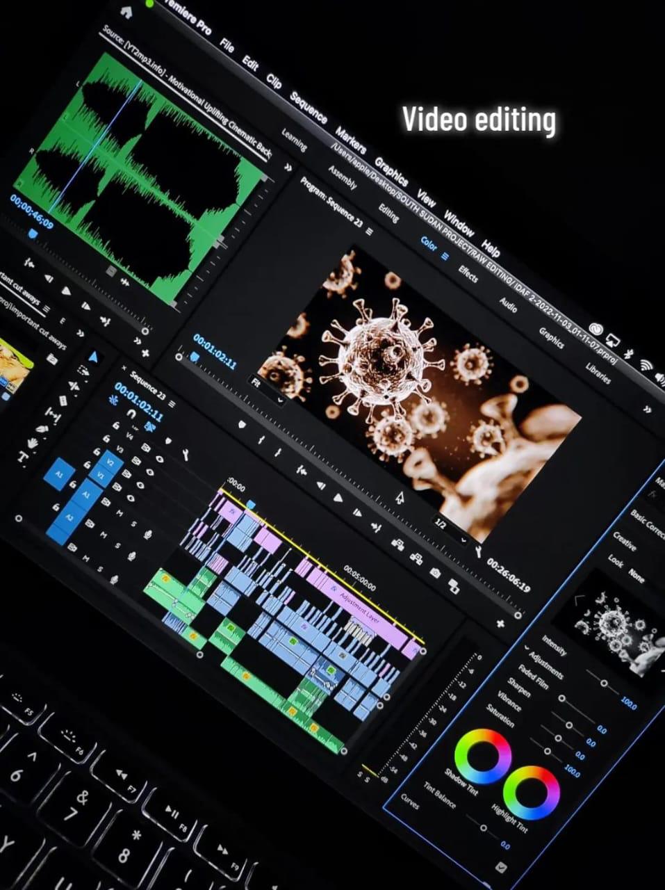Image resolution: width=665 pixels, height=890 pixels.
Task: Enable voice-over record mic on first audio track
Action: (147, 534)
